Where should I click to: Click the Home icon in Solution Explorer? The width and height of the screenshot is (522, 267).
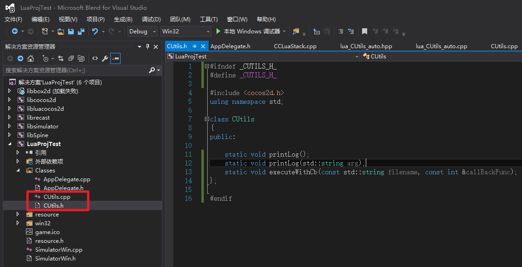[x=31, y=58]
